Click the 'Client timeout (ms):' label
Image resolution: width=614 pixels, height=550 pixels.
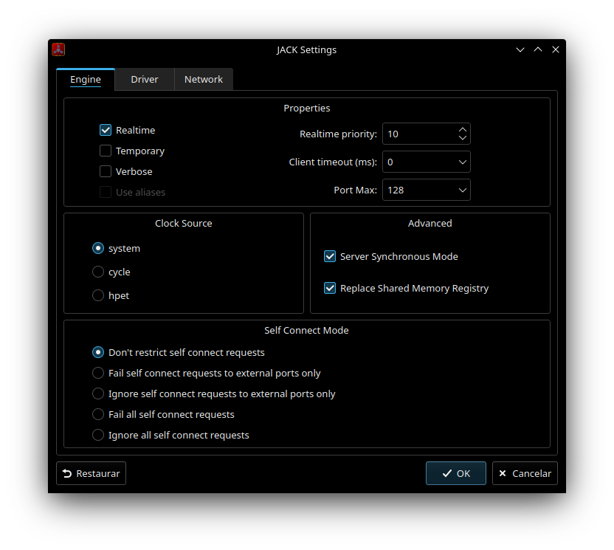[333, 162]
